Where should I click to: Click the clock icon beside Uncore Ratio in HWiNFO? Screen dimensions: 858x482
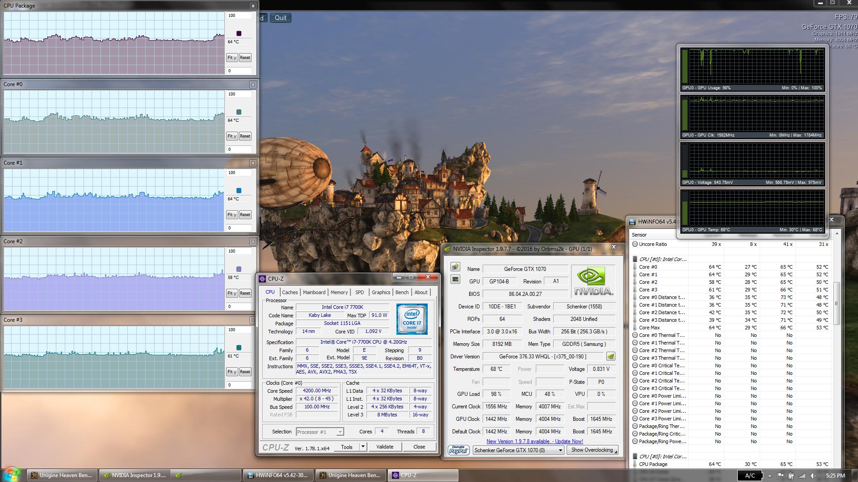(x=635, y=244)
